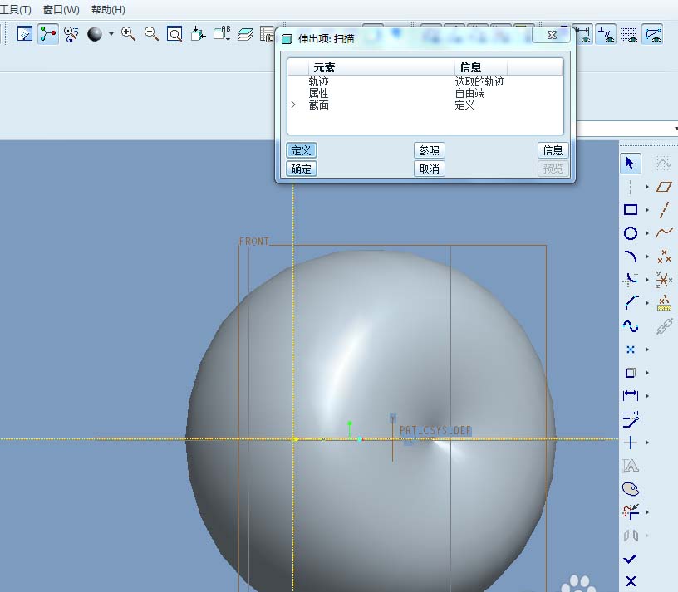Select the rectangle tool

tap(631, 210)
